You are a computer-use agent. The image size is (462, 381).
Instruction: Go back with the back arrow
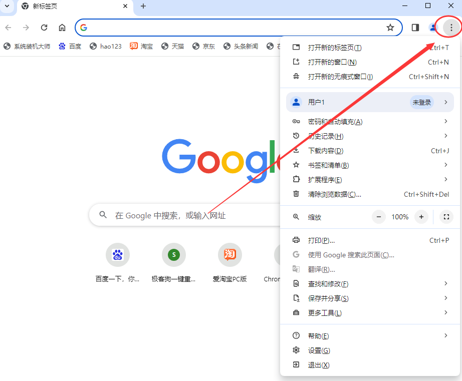pos(8,28)
